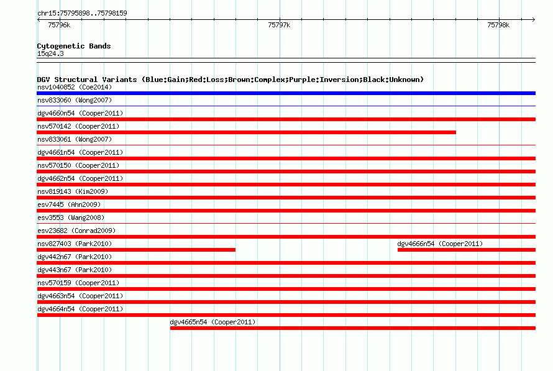The width and height of the screenshot is (553, 371).
Task: Click the shortened red nsv570142 loss bar
Action: (x=246, y=132)
